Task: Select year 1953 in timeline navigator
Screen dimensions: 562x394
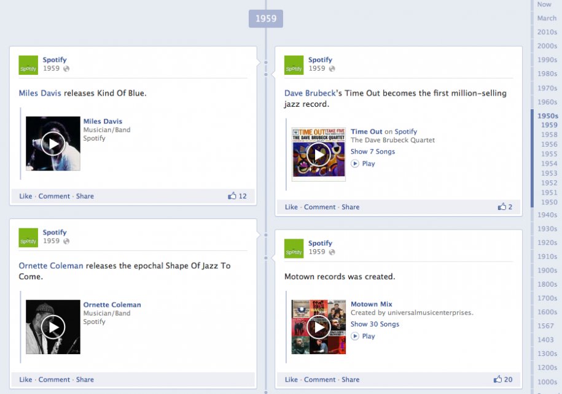Action: click(x=549, y=173)
